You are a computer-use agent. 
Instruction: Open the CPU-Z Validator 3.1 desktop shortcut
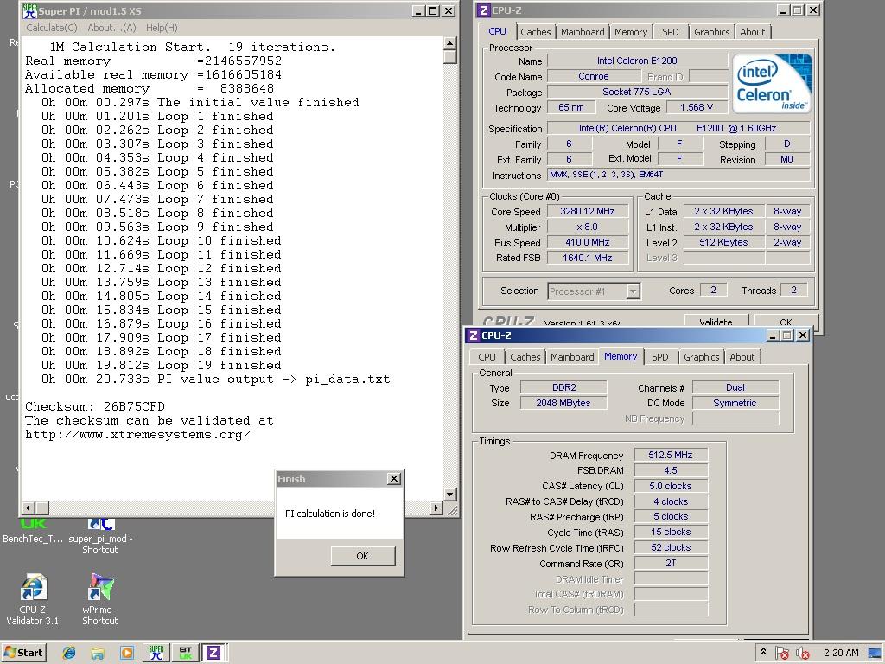[32, 600]
